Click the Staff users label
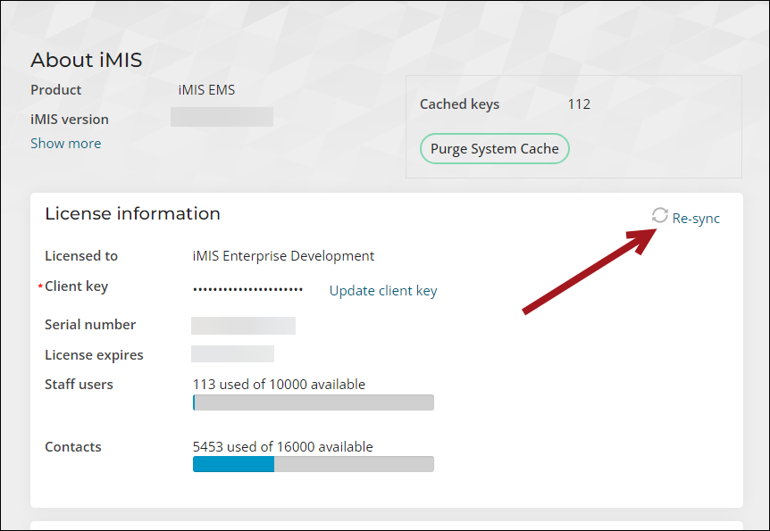This screenshot has width=770, height=531. (x=79, y=385)
